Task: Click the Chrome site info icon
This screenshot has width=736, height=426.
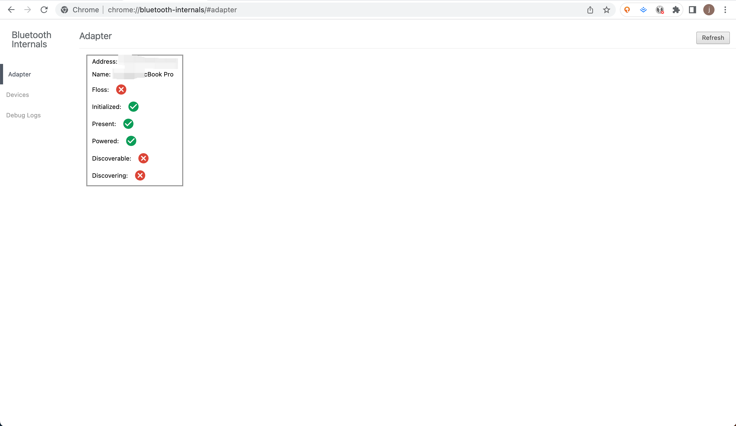Action: coord(64,10)
